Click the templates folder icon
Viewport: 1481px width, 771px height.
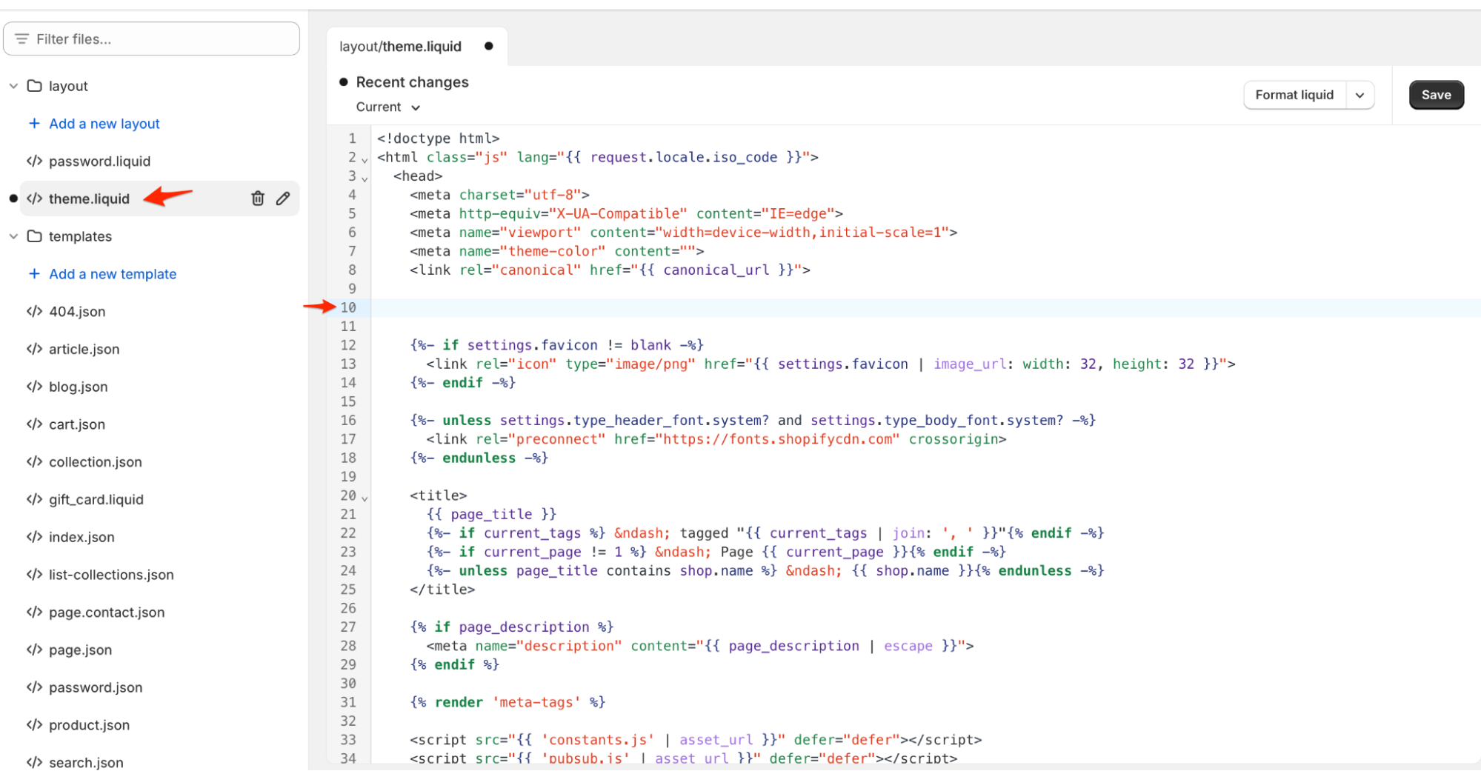pos(34,236)
